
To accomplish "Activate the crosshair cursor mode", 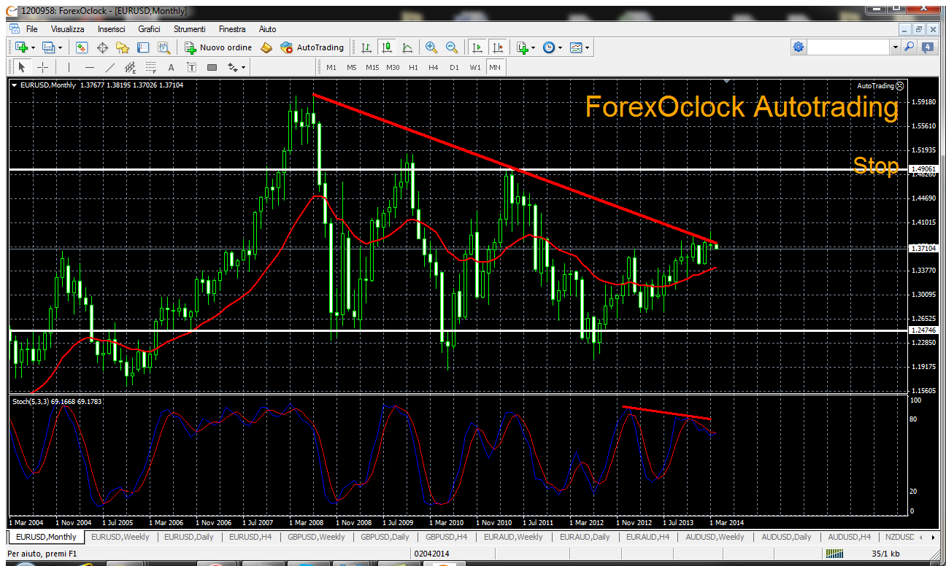I will 42,68.
